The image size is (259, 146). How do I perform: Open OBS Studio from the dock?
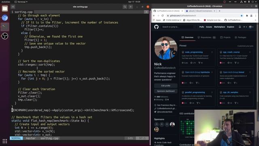(5, 36)
